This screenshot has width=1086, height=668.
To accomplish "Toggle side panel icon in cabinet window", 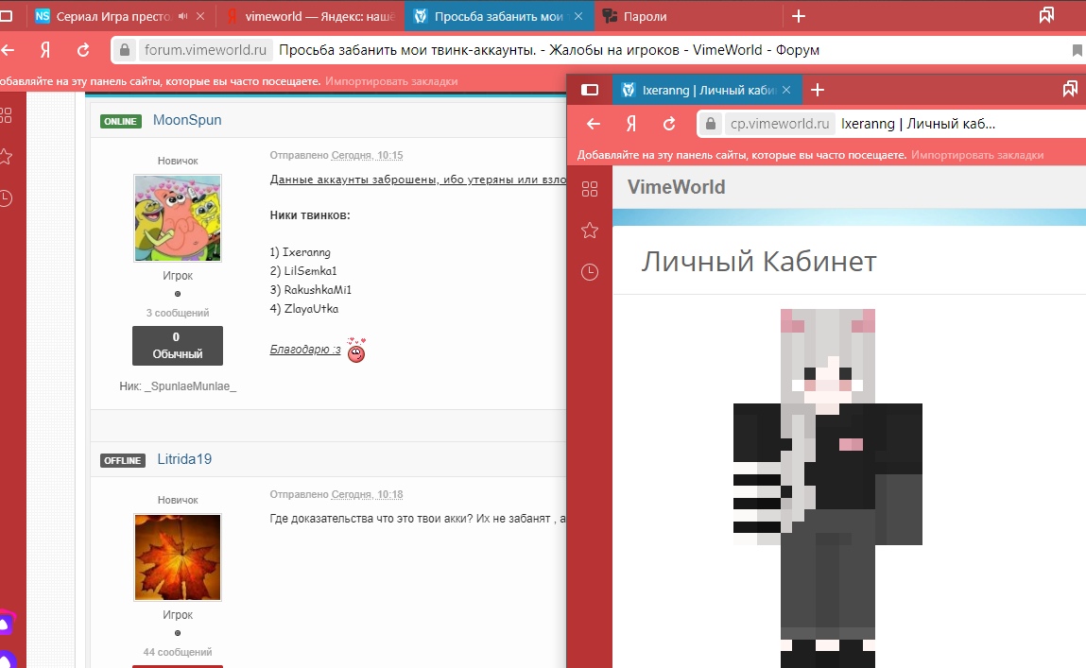I will 590,90.
